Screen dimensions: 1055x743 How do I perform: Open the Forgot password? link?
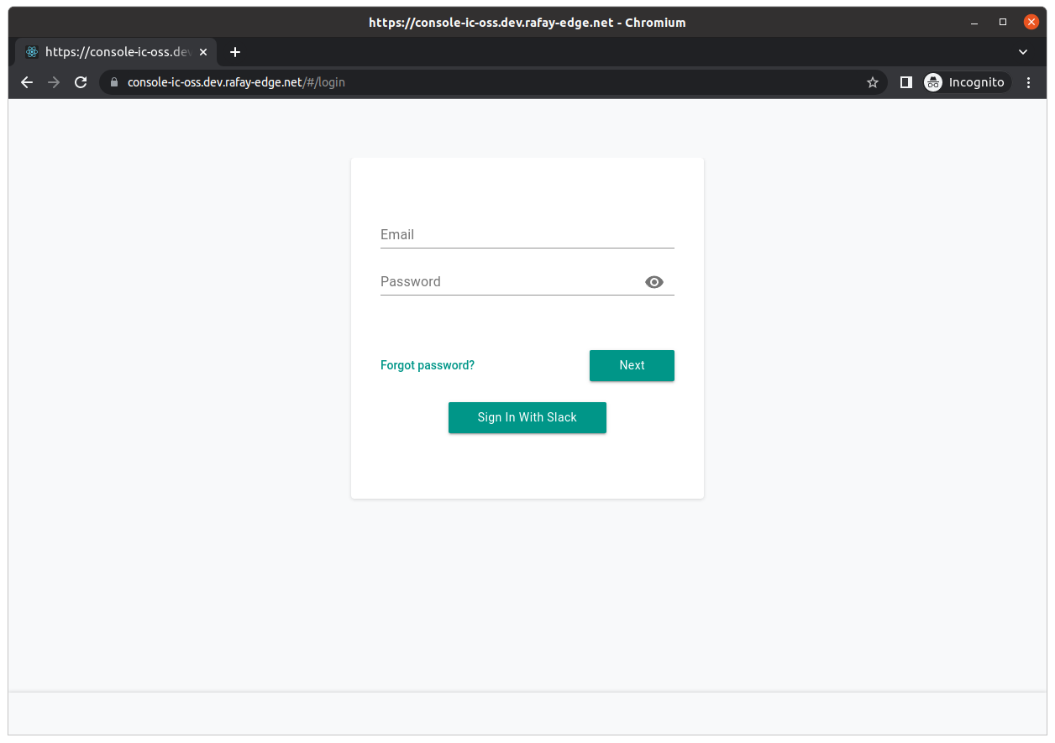428,365
